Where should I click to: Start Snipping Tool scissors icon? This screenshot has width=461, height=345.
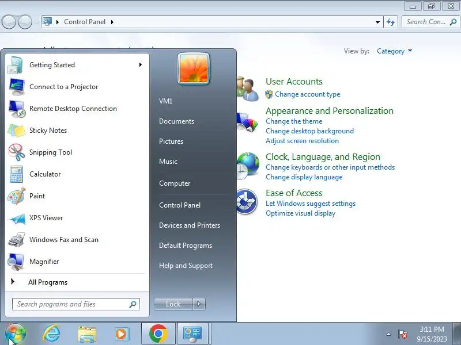(17, 152)
